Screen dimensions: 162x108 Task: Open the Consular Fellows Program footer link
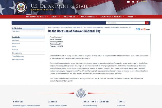58,105
